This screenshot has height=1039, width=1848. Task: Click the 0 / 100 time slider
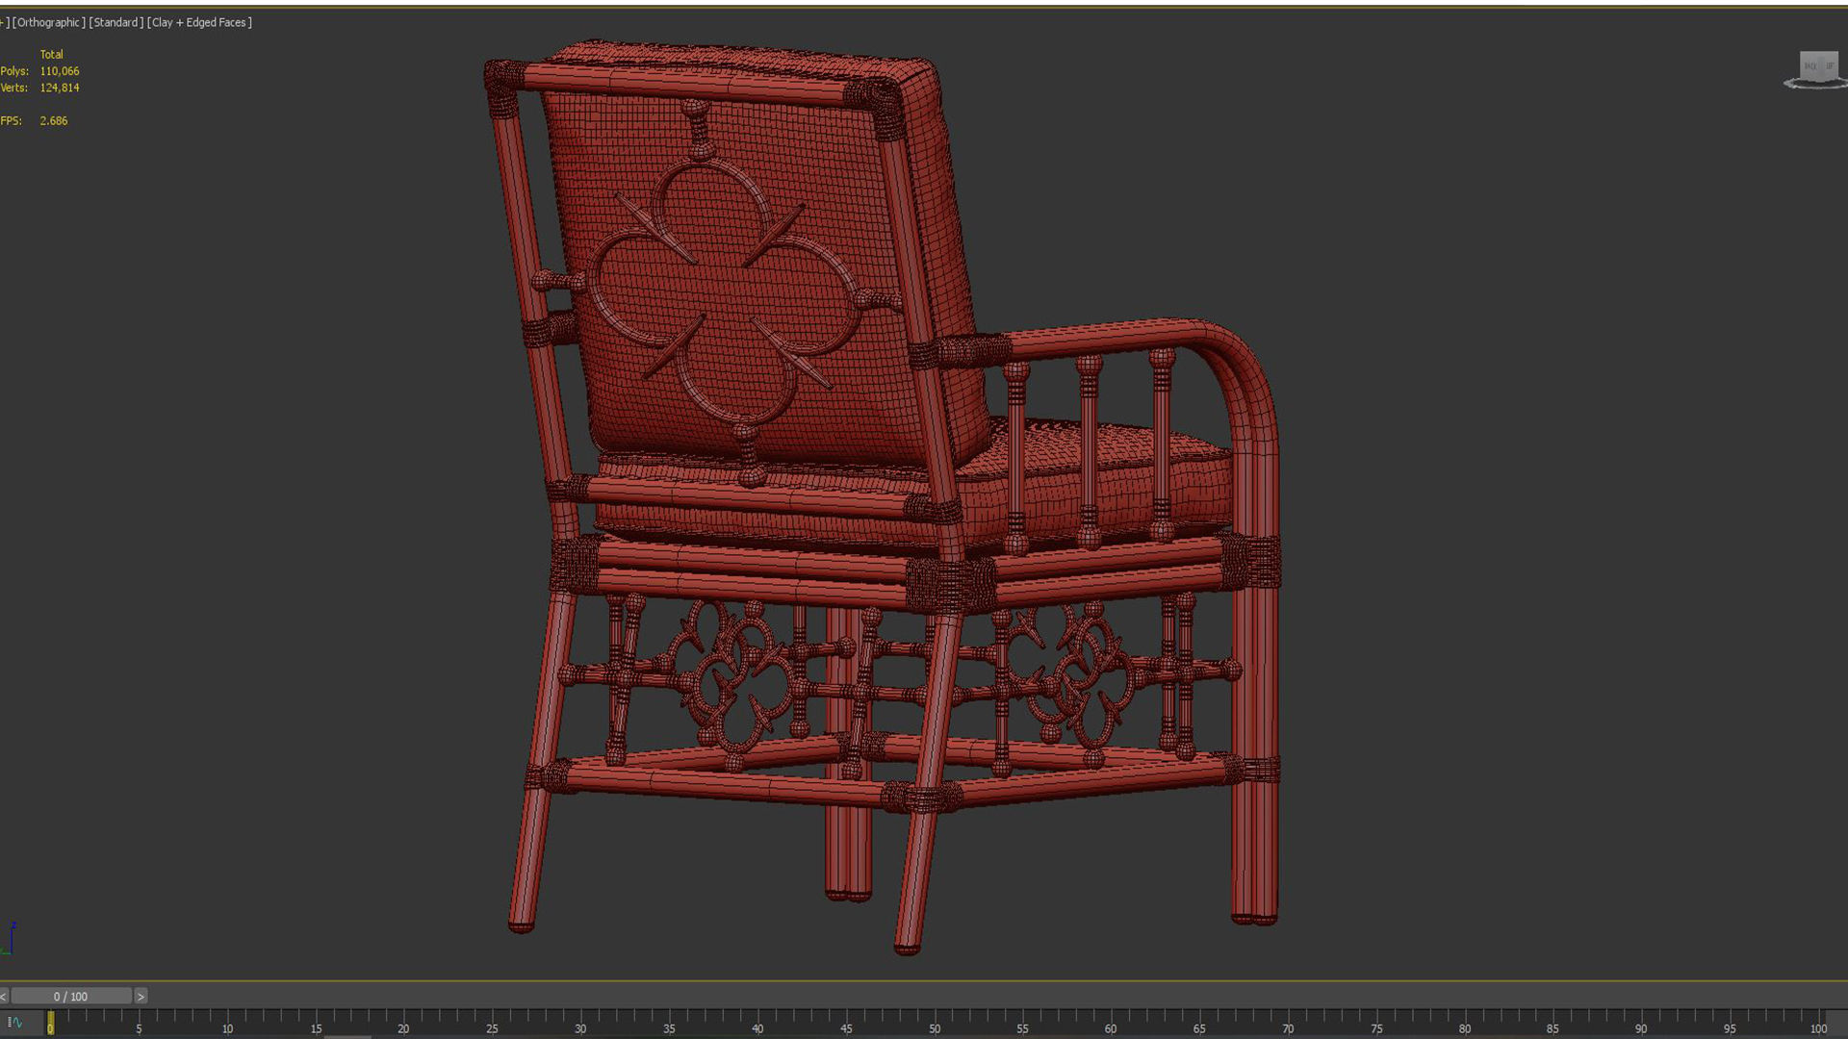[71, 997]
